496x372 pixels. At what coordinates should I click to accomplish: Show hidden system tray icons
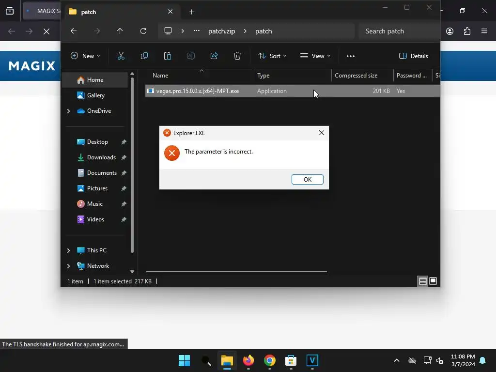coord(396,360)
